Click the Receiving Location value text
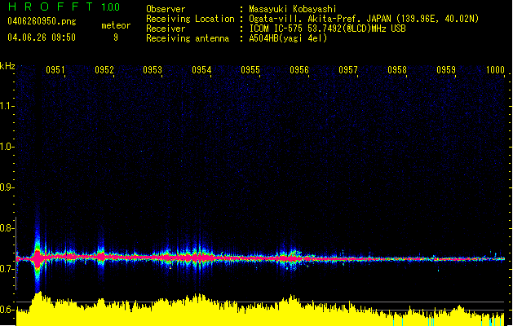The height and width of the screenshot is (326, 513). point(364,19)
